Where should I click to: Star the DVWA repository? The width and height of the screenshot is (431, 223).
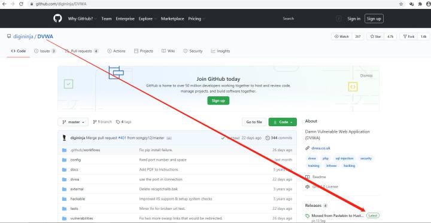[375, 36]
